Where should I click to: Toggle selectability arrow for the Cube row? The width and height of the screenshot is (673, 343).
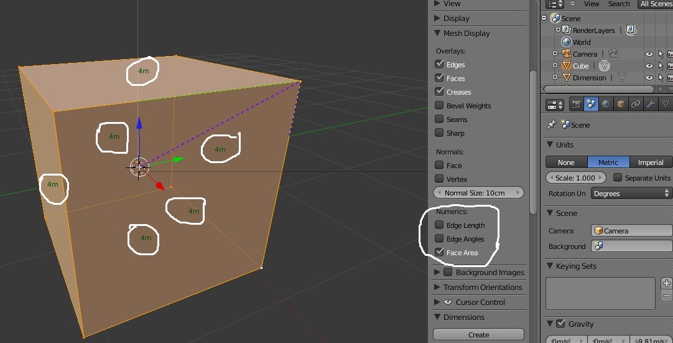click(661, 66)
